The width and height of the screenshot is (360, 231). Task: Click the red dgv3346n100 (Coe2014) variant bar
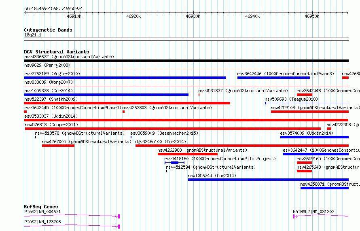tap(242, 146)
